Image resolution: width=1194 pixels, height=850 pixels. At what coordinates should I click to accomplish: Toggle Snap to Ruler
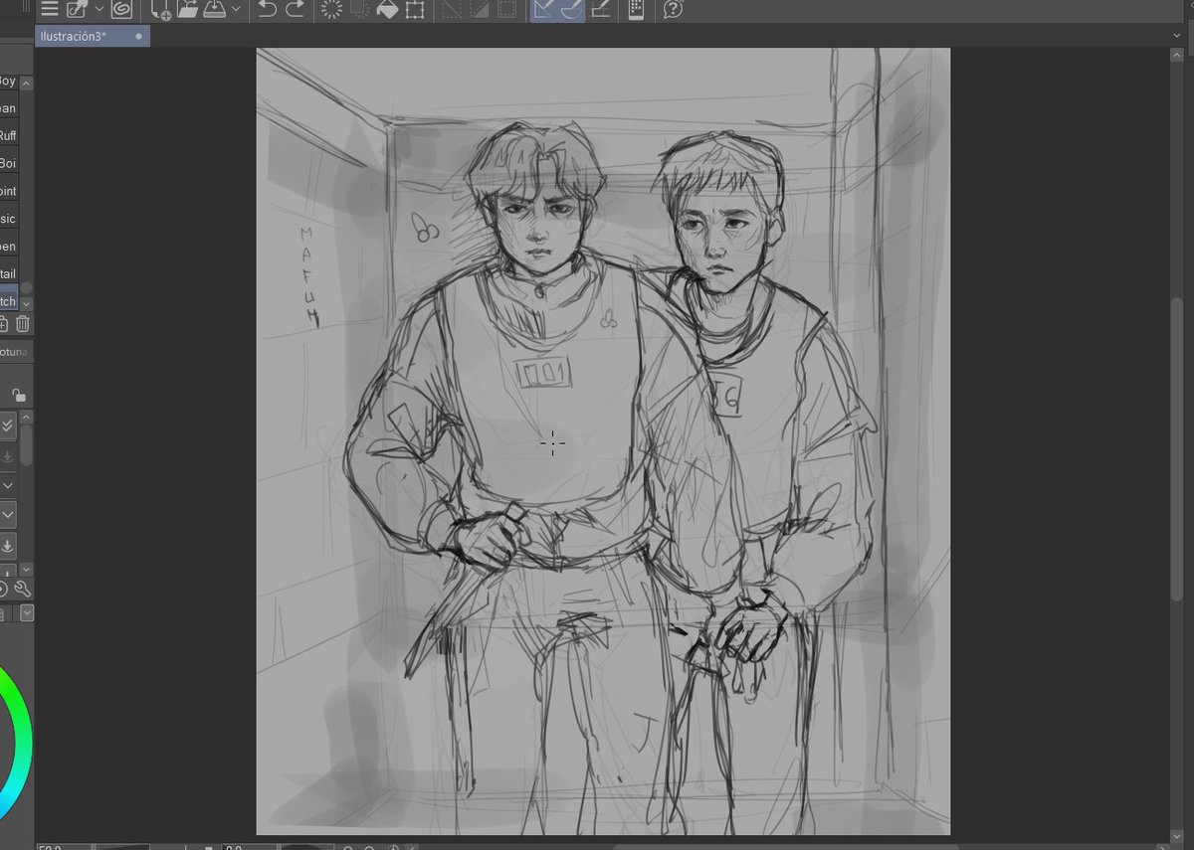[543, 10]
